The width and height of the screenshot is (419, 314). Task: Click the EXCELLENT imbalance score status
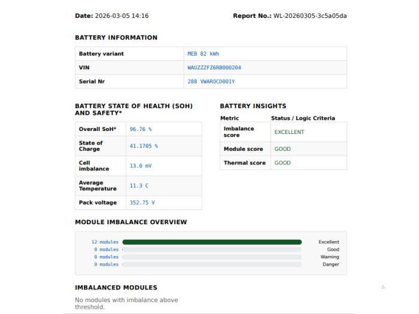click(x=289, y=132)
